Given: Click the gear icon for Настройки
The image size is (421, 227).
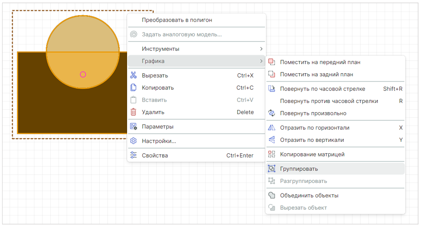Looking at the screenshot, I should (x=133, y=141).
